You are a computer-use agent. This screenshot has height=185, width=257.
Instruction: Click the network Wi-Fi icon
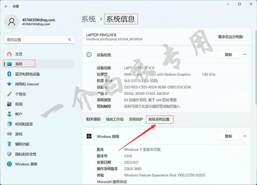click(9, 84)
